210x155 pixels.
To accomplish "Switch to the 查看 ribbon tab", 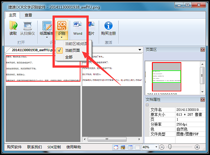I will 28,15.
